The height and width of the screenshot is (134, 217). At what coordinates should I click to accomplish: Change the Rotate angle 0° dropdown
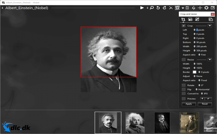[x=201, y=85]
